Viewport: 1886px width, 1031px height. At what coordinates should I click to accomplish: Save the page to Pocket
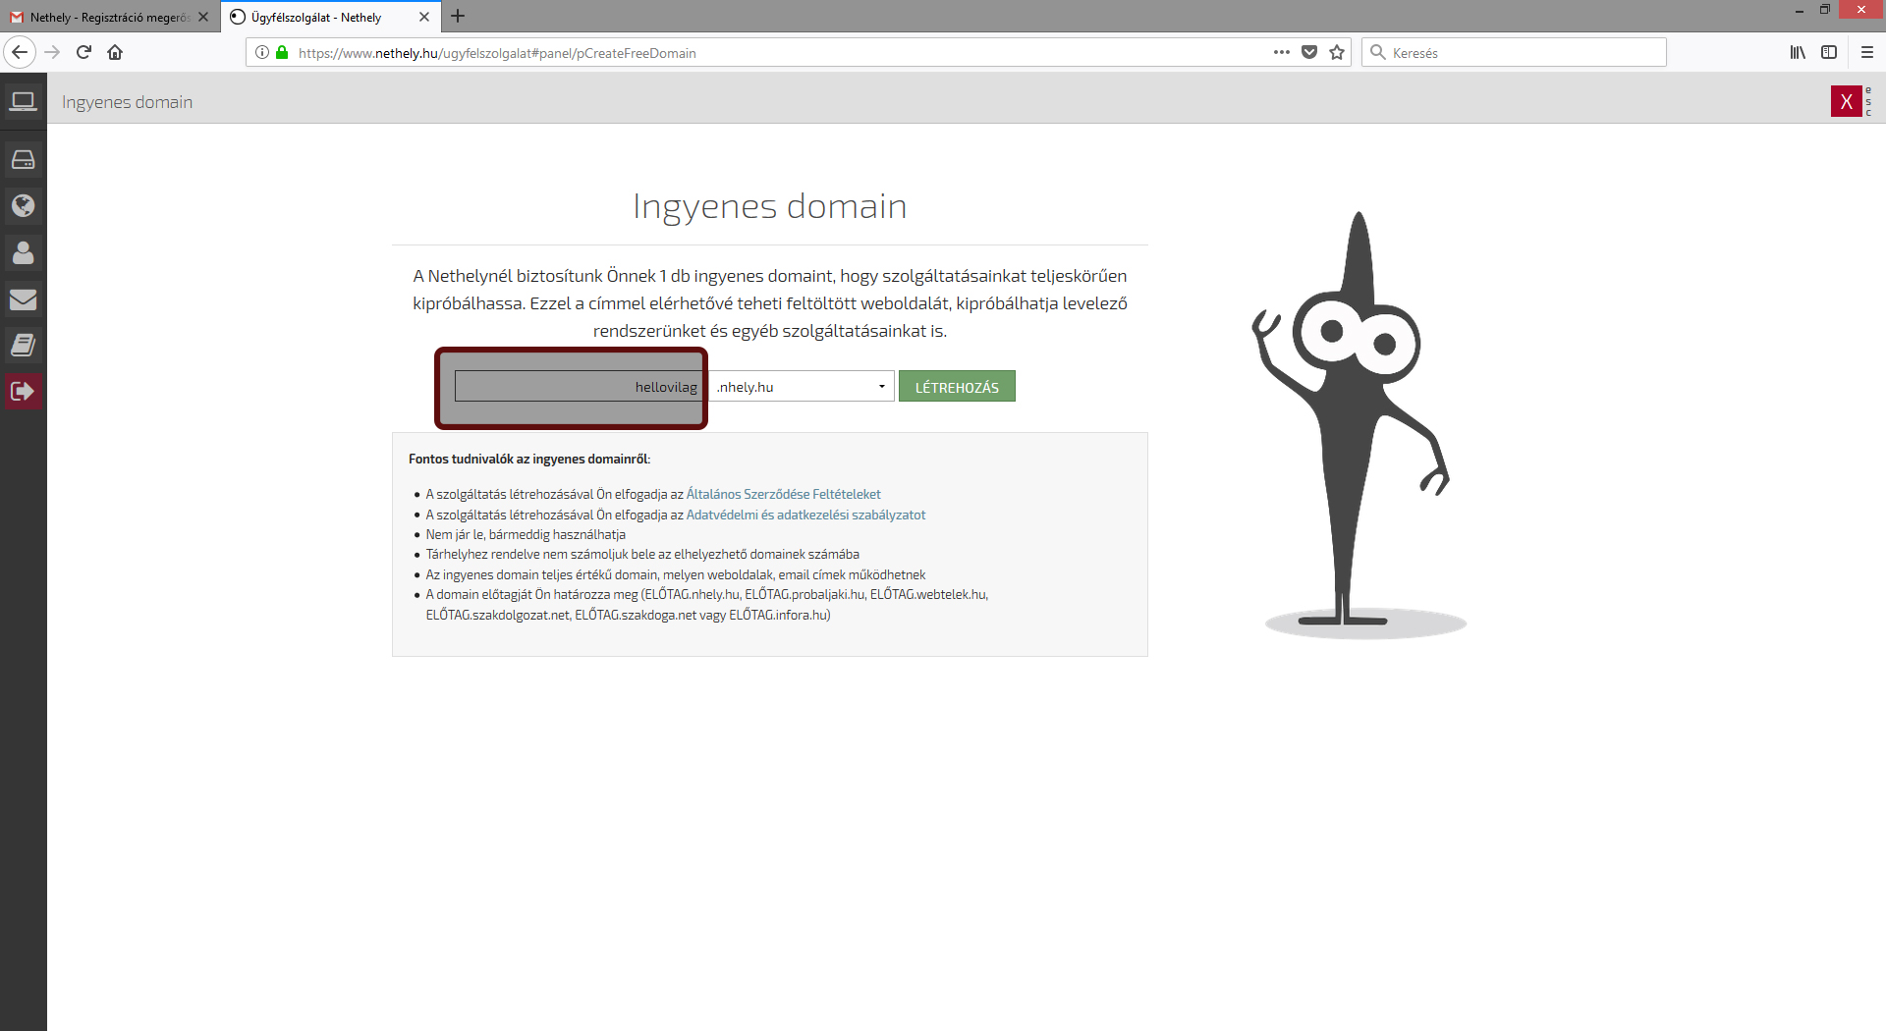(x=1308, y=53)
